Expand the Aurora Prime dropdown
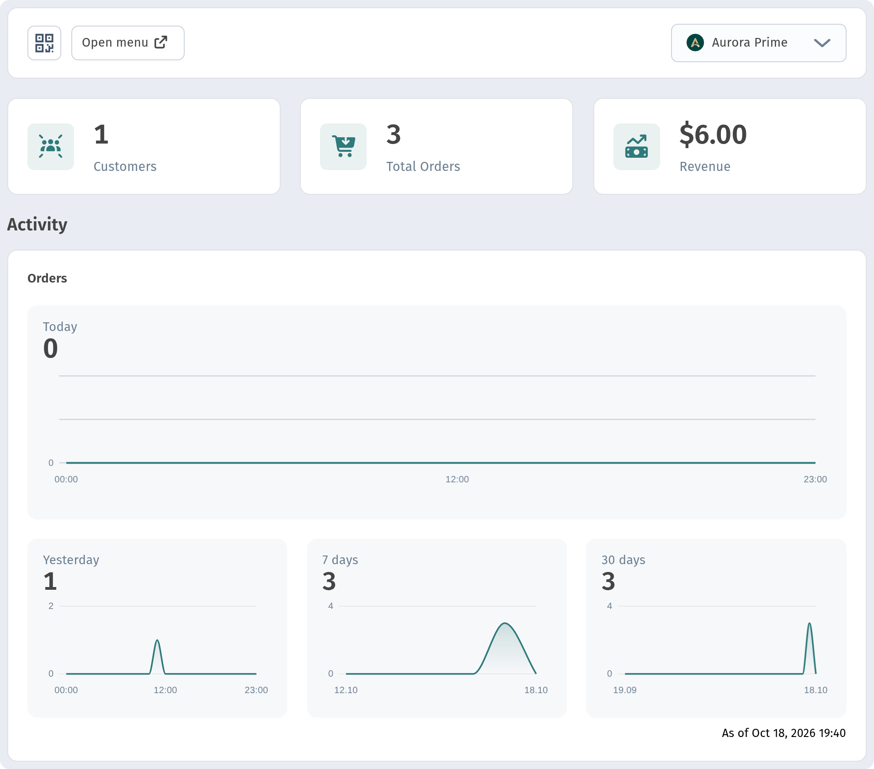The width and height of the screenshot is (874, 769). (758, 43)
